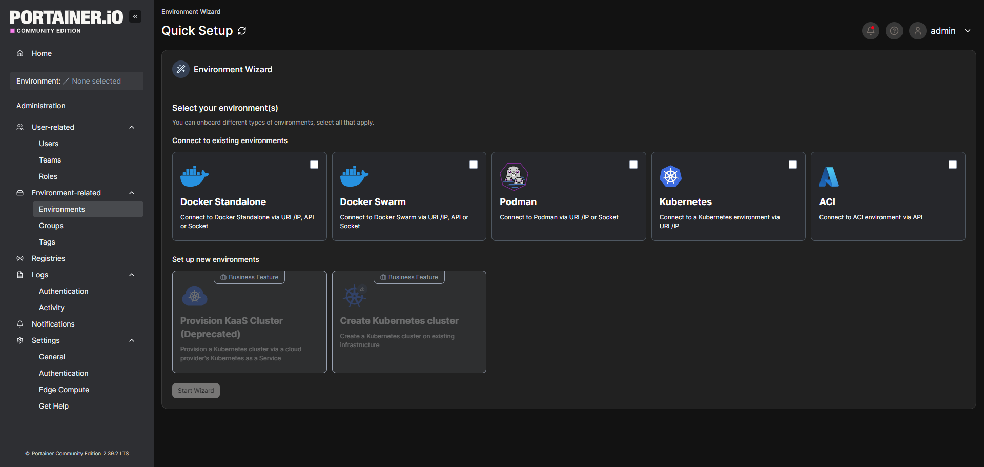This screenshot has width=984, height=467.
Task: Collapse the User-related section chevron
Action: [x=132, y=127]
